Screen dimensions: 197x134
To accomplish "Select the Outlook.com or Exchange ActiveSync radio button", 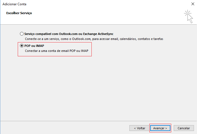I will (22, 34).
